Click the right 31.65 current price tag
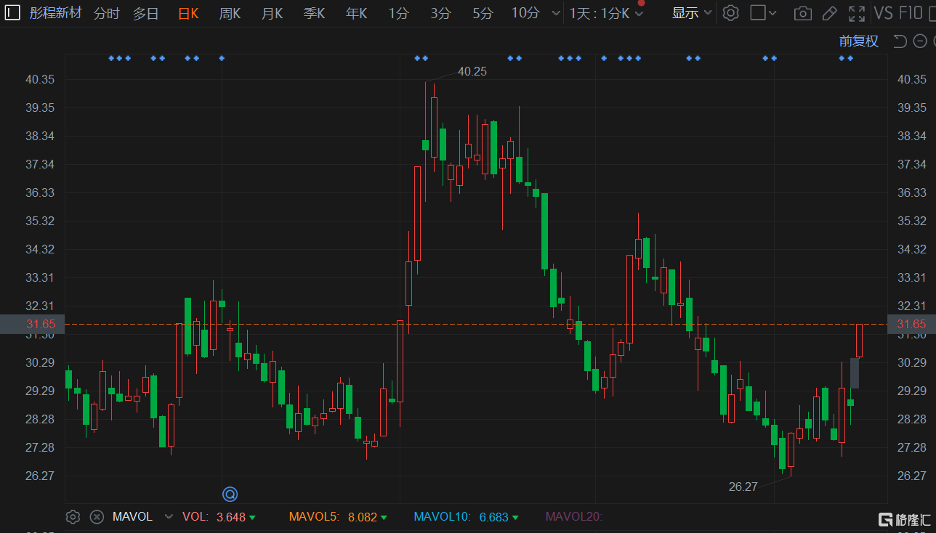936x533 pixels. 912,324
